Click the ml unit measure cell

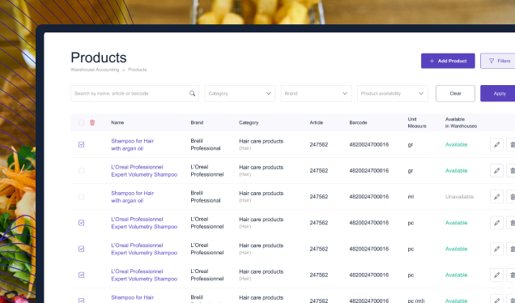411,197
